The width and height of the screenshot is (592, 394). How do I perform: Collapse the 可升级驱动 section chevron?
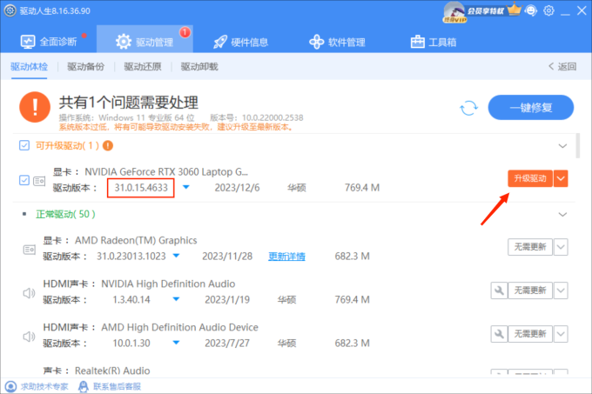(x=562, y=146)
